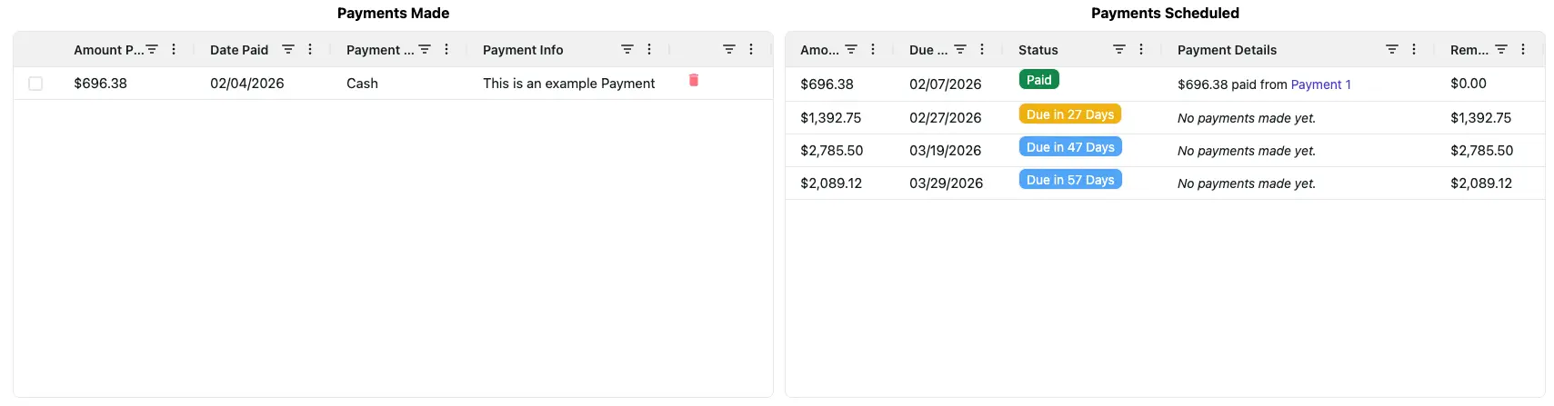Open the Payment 1 link
Image resolution: width=1554 pixels, height=406 pixels.
(x=1320, y=84)
